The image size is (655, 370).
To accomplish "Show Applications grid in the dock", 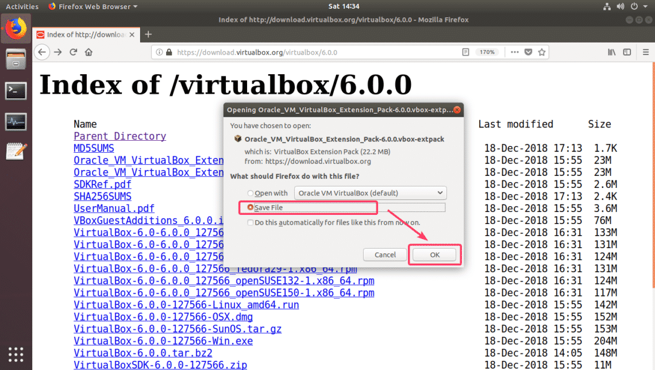I will (x=16, y=354).
